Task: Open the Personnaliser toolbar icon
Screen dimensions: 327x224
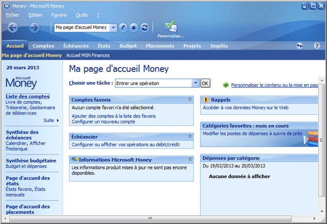Action: [171, 29]
